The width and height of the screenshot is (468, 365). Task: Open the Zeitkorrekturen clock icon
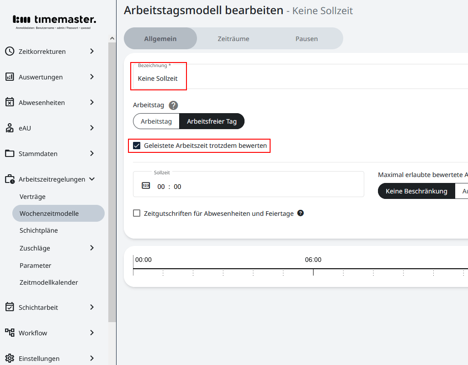(10, 51)
